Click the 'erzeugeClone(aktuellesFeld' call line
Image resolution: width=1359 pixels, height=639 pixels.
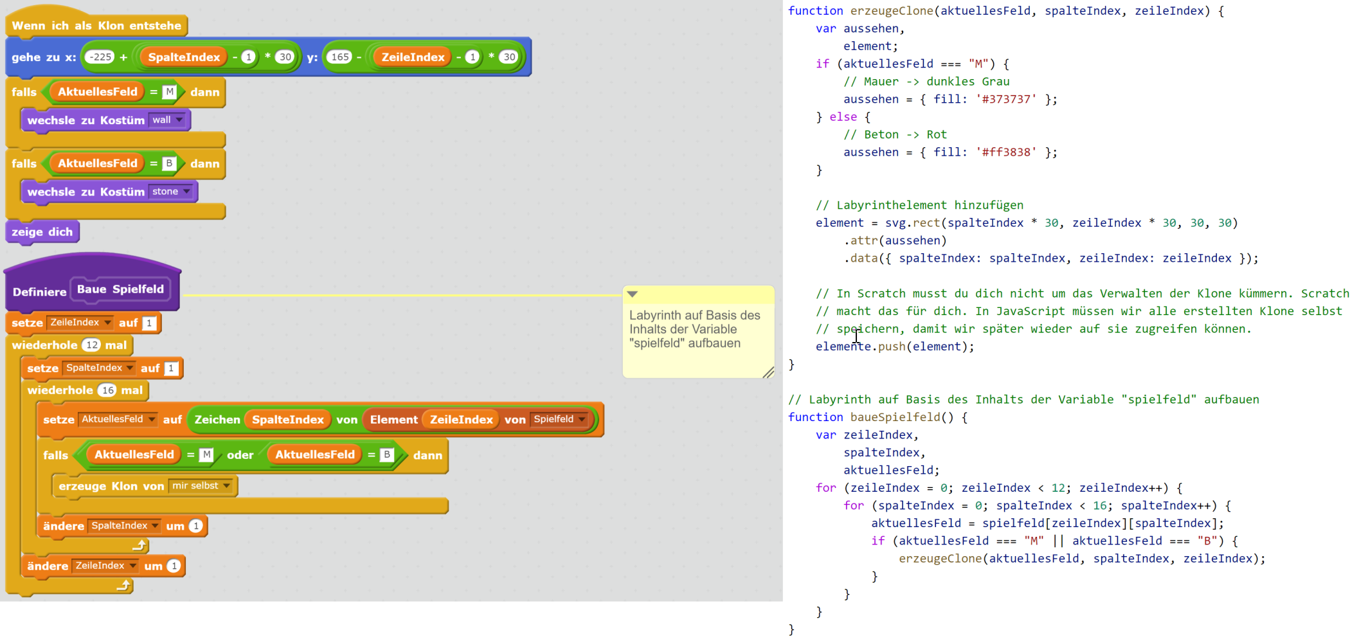coord(1082,559)
